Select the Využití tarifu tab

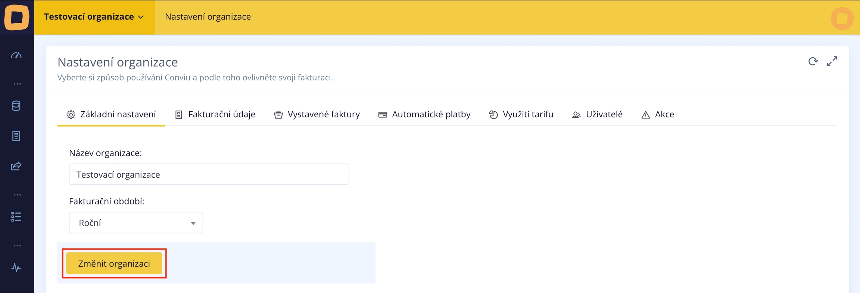point(521,114)
